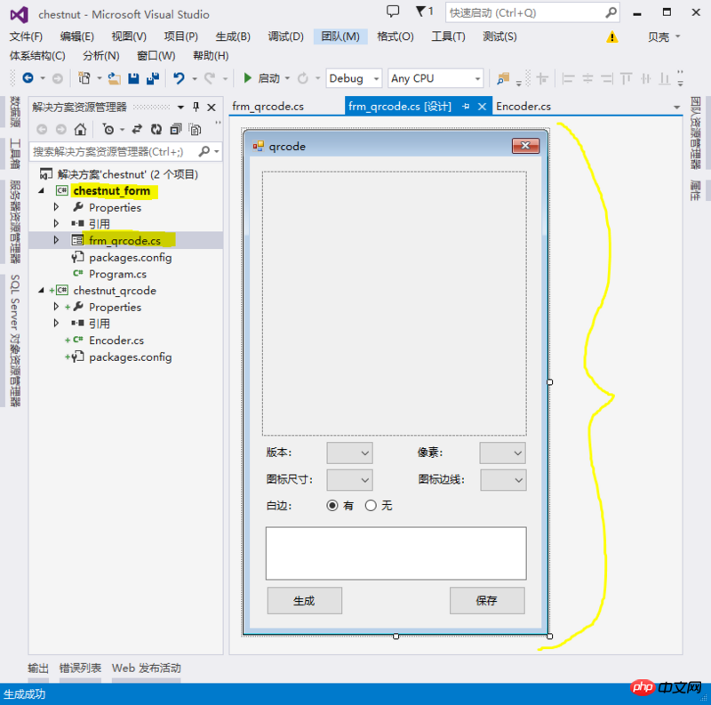711x705 pixels.
Task: Collapse the chestnut_form project node
Action: click(41, 191)
